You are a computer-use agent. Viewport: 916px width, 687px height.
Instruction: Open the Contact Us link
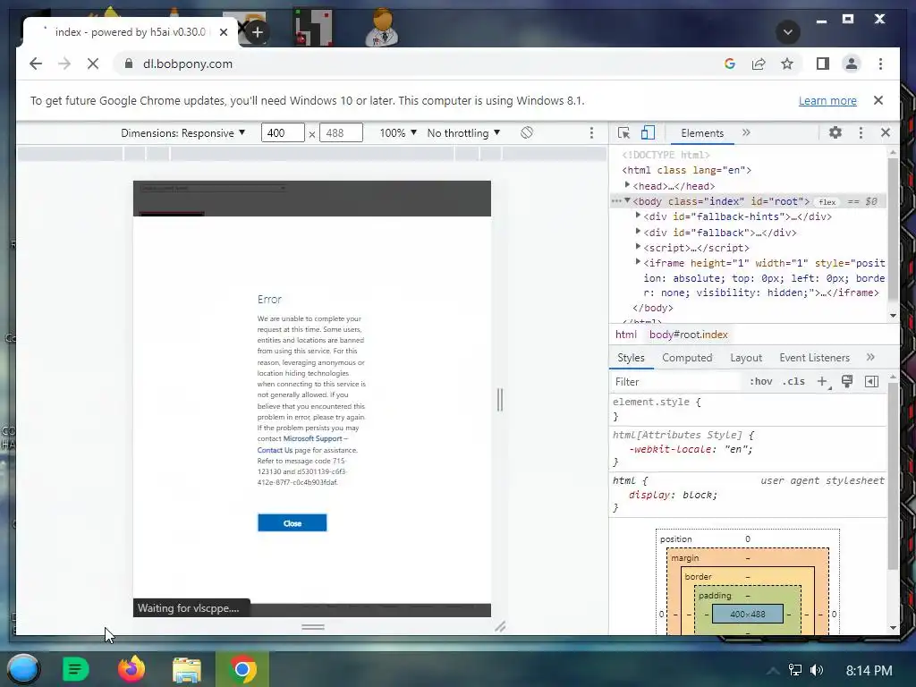[275, 450]
